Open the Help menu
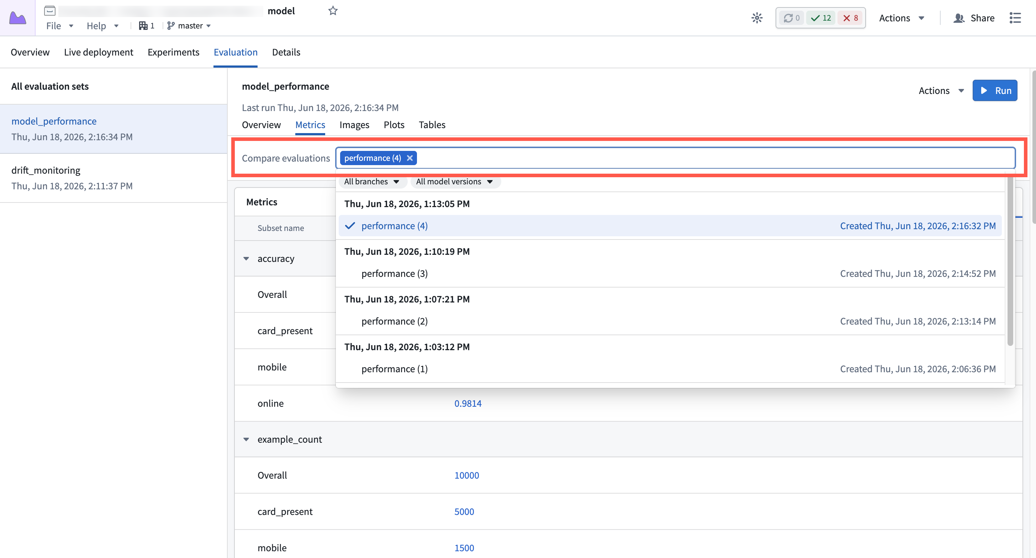 (102, 26)
